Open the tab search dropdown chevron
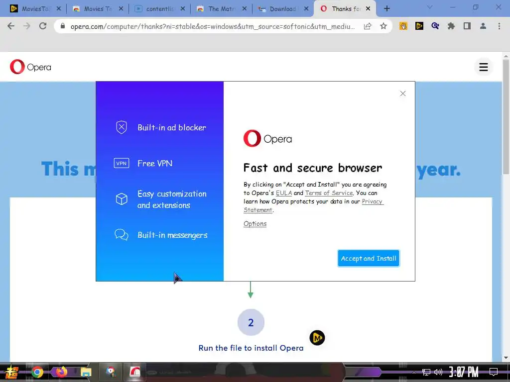This screenshot has height=382, width=510. click(x=430, y=7)
